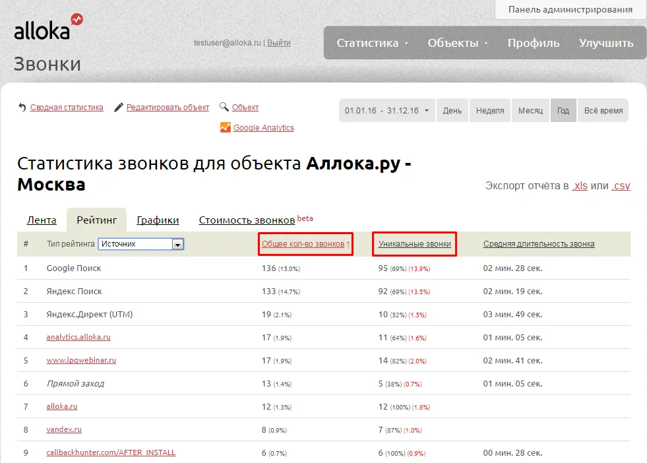Click the 00 мин. 28 сек. duration value

pos(513,453)
